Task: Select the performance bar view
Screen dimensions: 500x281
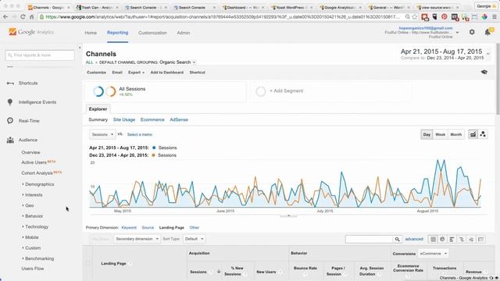Action: click(x=452, y=239)
